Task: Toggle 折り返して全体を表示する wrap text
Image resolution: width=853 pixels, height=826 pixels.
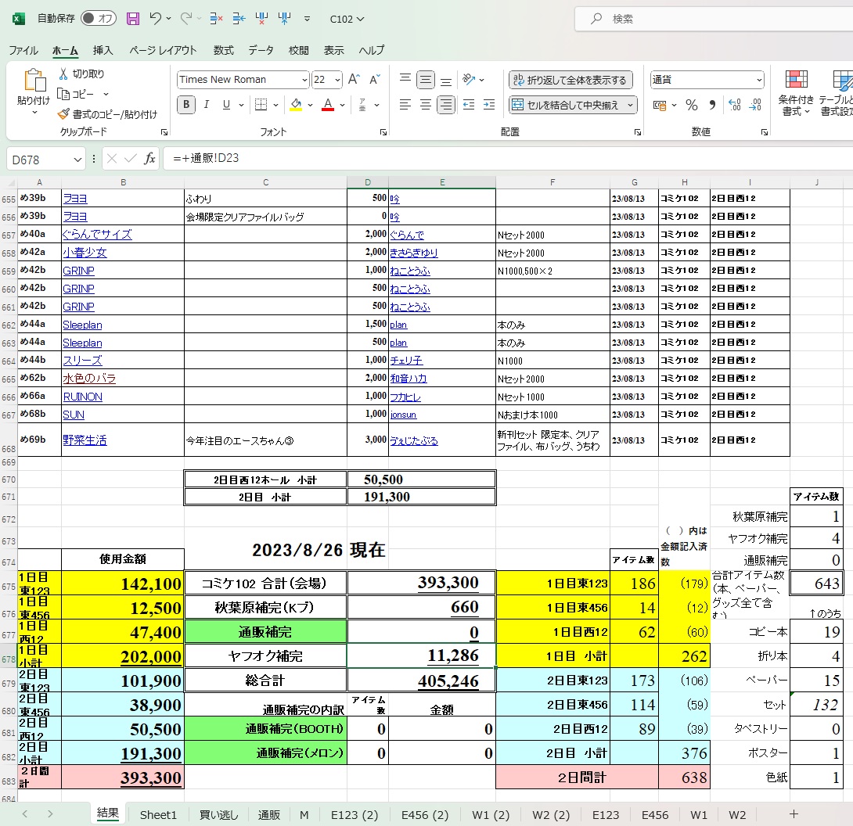Action: point(570,80)
